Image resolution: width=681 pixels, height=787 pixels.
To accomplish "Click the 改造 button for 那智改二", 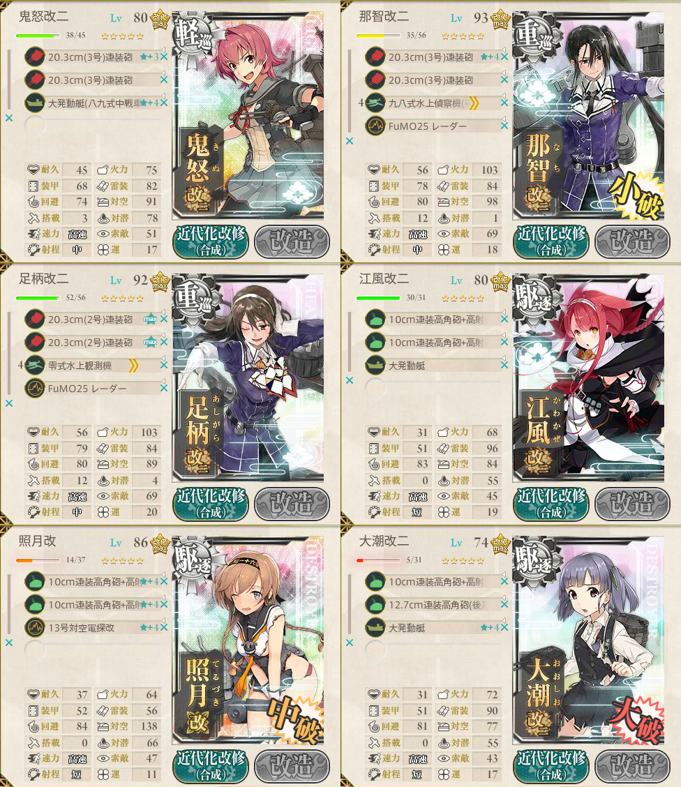I will pyautogui.click(x=632, y=241).
